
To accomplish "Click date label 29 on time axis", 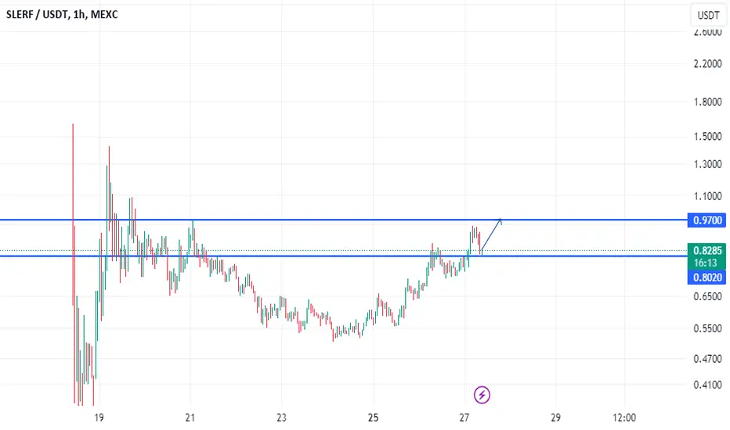I will (x=555, y=417).
